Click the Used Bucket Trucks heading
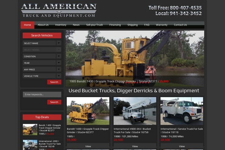 [134, 91]
